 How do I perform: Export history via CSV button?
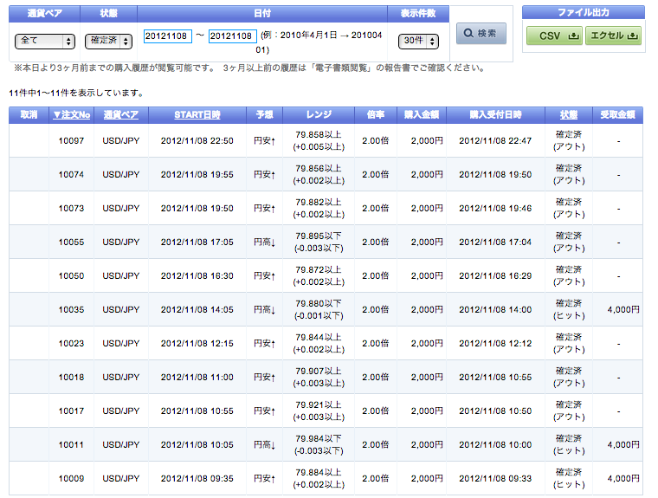coord(554,36)
